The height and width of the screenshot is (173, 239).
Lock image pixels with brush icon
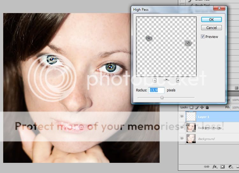pyautogui.click(x=197, y=107)
